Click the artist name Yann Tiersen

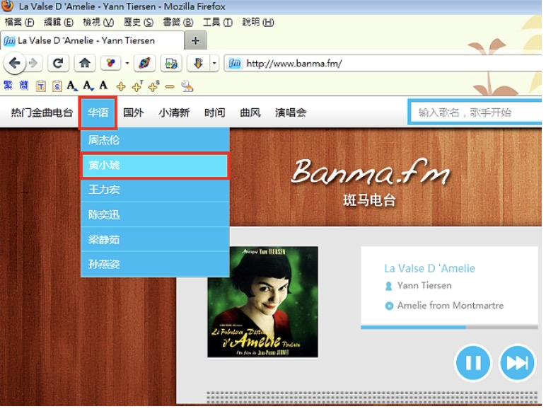(x=424, y=286)
